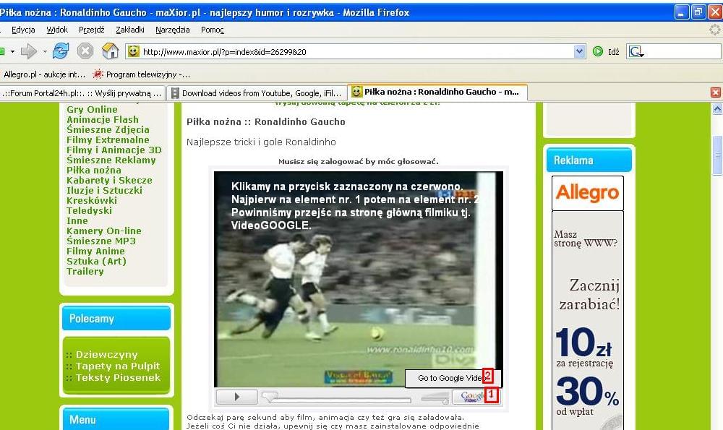This screenshot has height=430, width=723.
Task: Open the Pomoc menu
Action: pos(212,30)
